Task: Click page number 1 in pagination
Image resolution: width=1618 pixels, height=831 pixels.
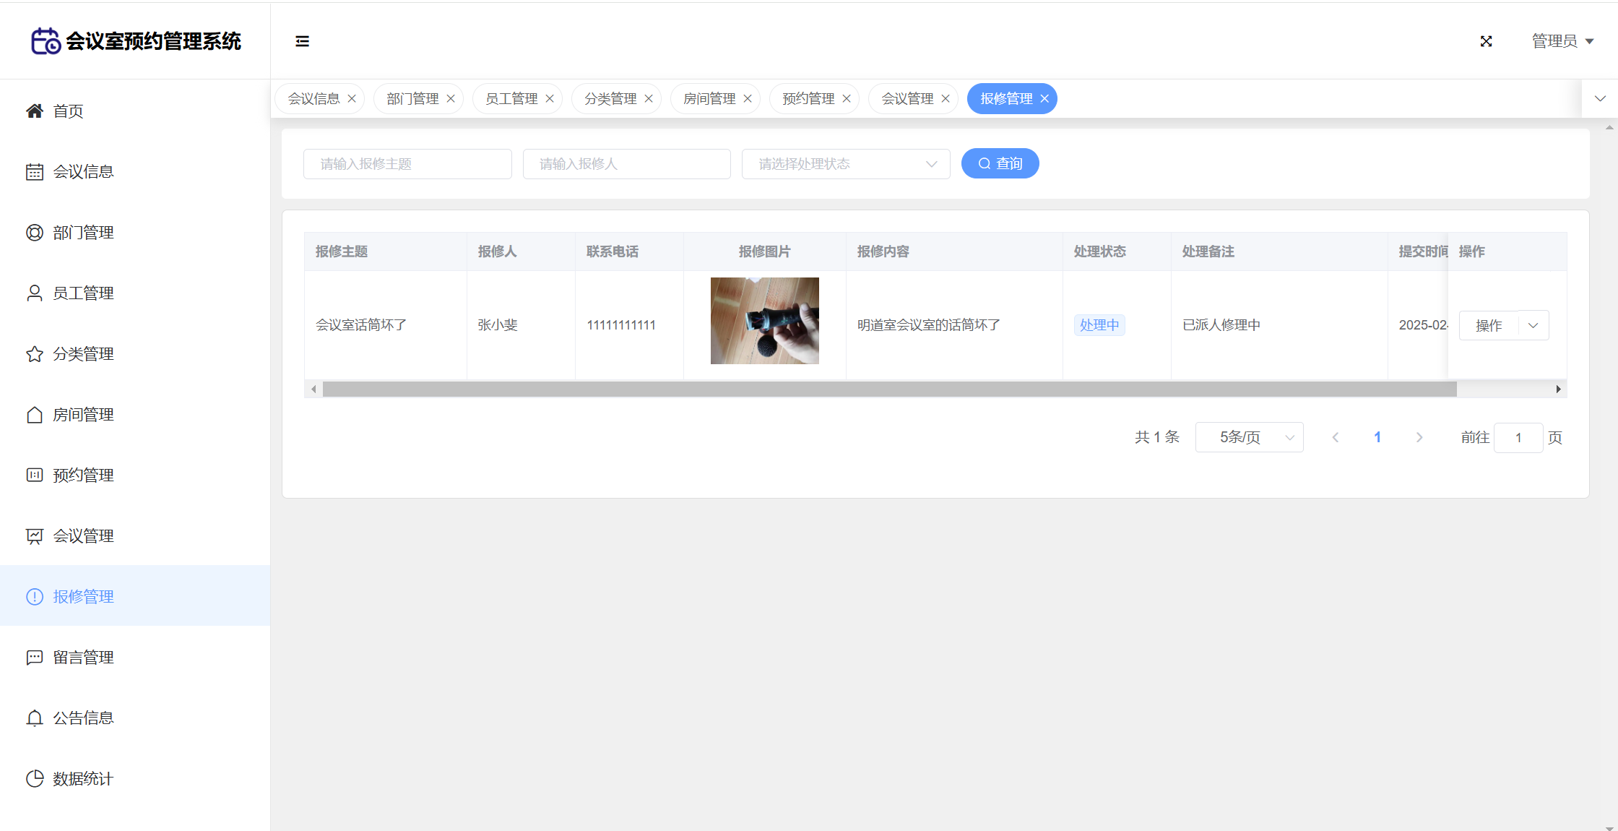Action: pos(1377,438)
